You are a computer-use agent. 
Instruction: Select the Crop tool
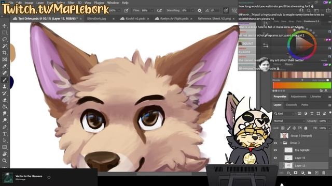pyautogui.click(x=5, y=53)
